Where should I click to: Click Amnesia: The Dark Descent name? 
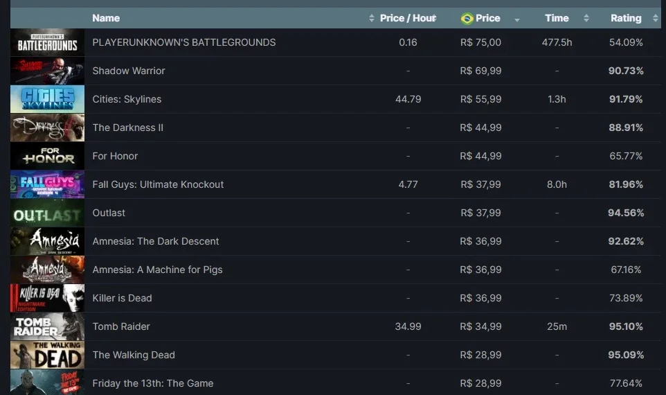point(156,241)
